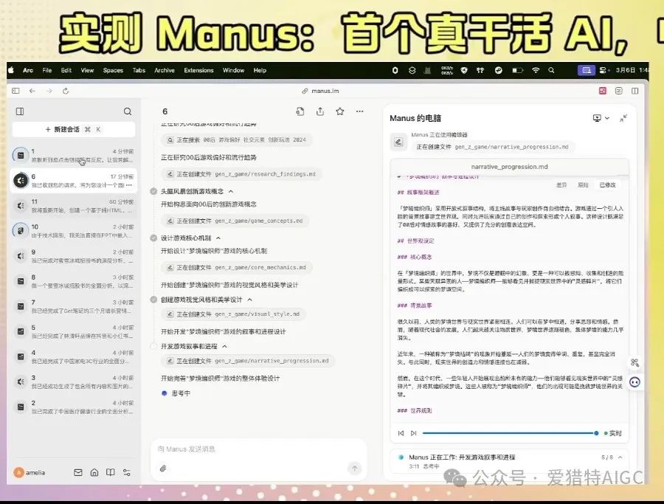Open conversation 1 in the sidebar

pyautogui.click(x=74, y=156)
